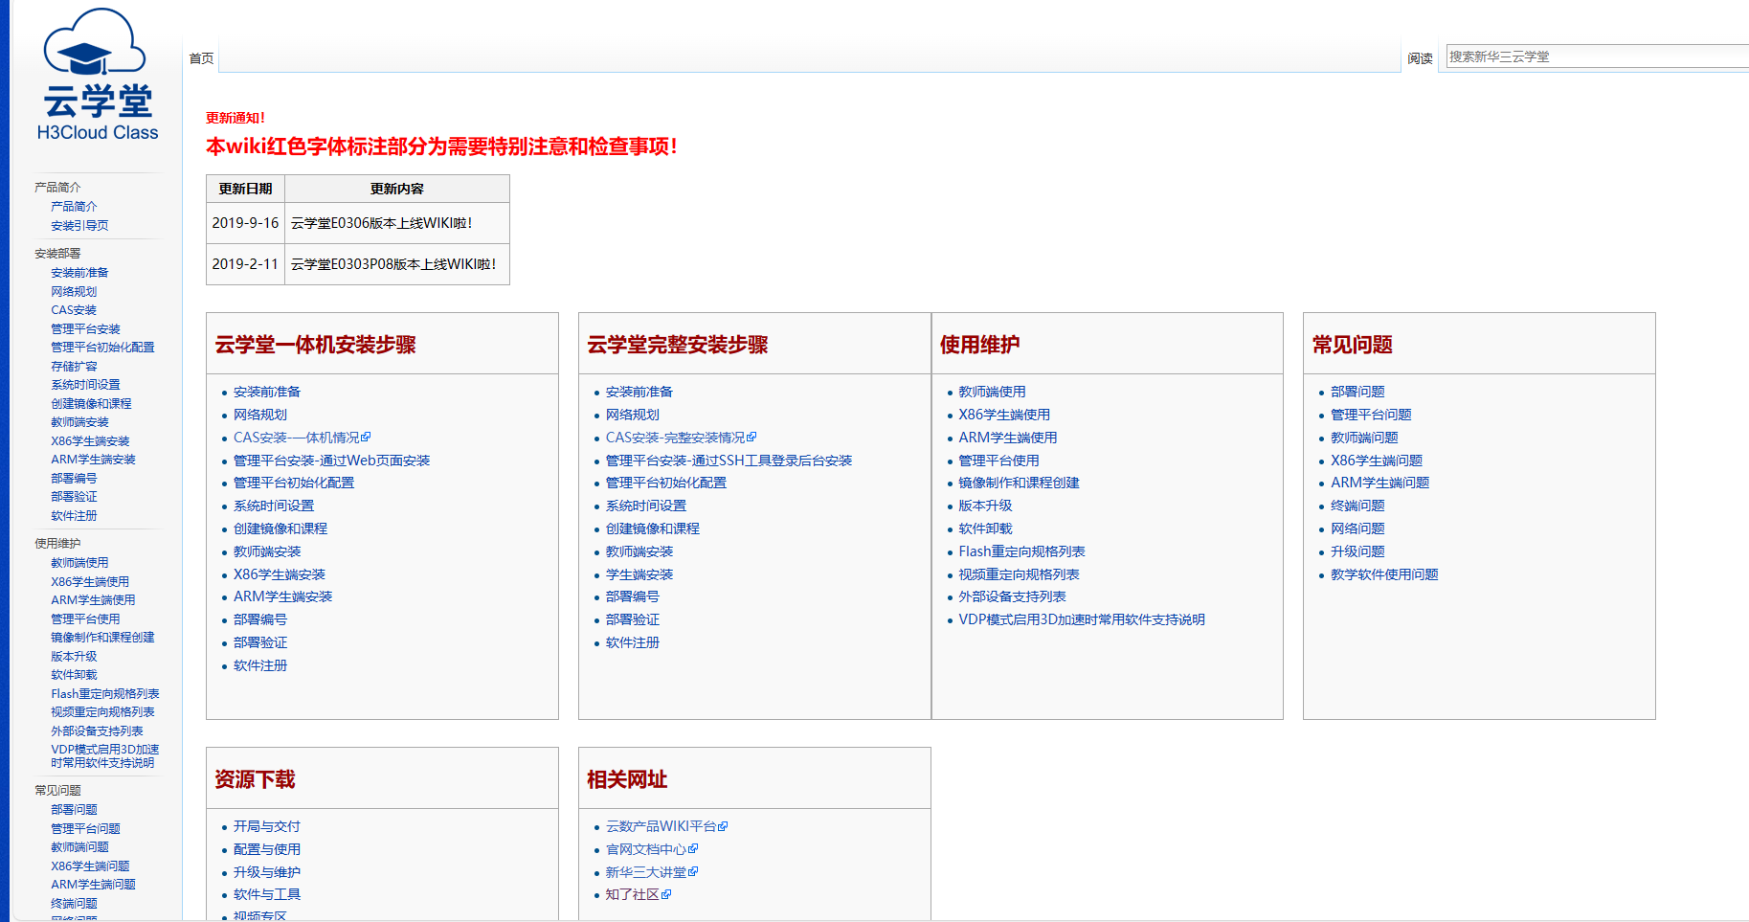This screenshot has width=1749, height=922.
Task: Click the 2019-9-16 date cell
Action: (245, 223)
